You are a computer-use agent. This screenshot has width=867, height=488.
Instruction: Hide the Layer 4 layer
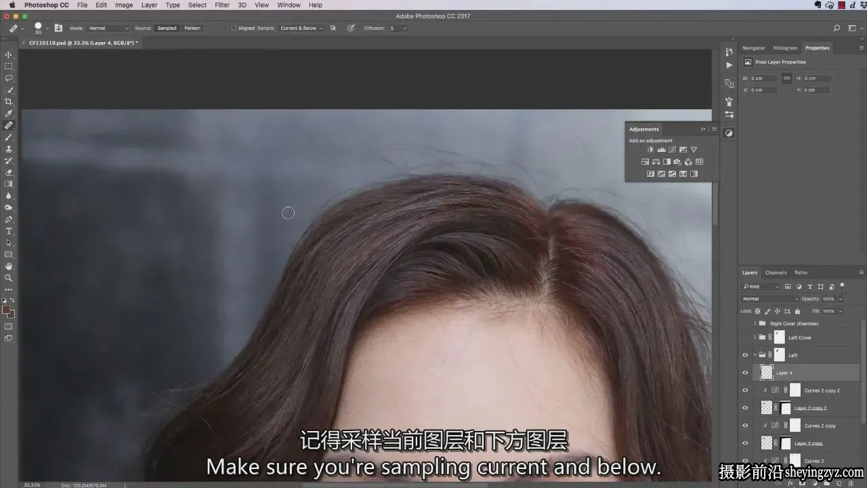click(745, 373)
